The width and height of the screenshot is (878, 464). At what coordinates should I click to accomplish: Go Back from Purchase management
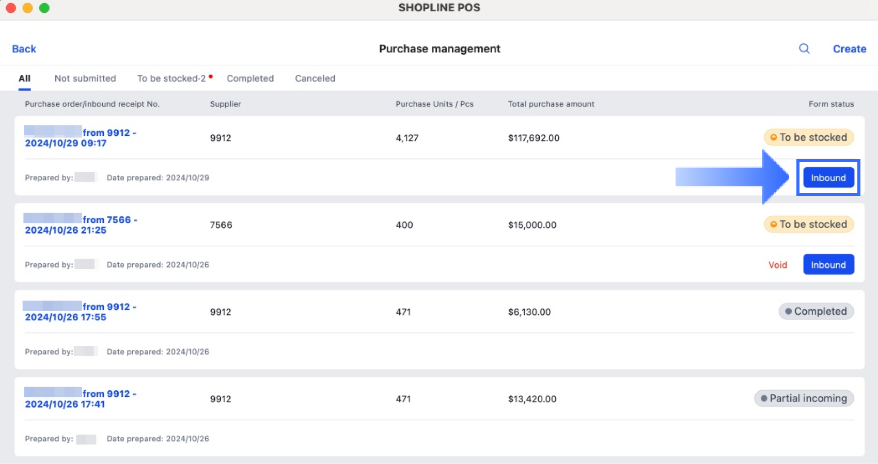click(24, 49)
